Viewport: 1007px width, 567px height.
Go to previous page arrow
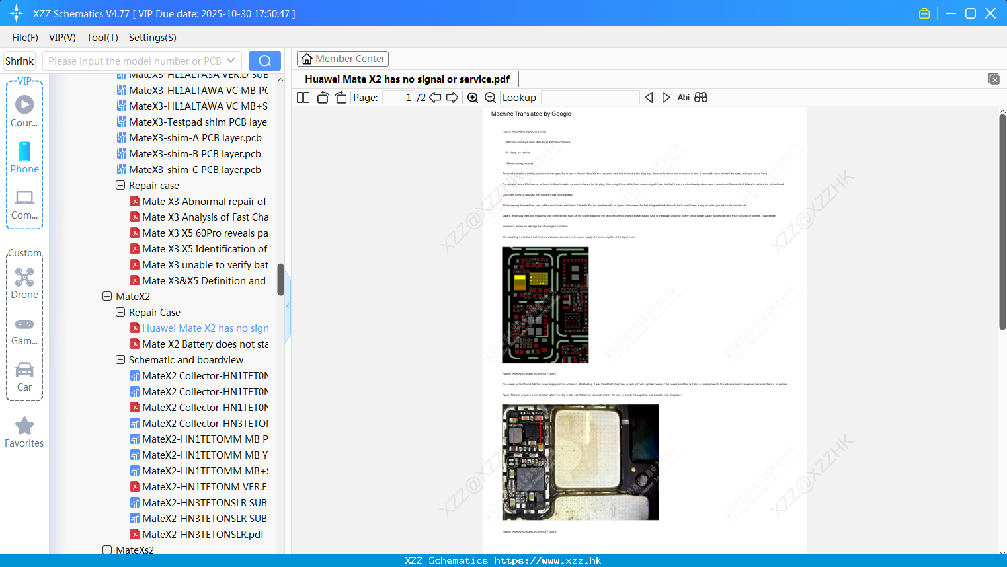tap(435, 98)
